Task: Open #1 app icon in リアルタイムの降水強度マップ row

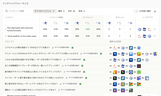Action: pyautogui.click(x=115, y=48)
